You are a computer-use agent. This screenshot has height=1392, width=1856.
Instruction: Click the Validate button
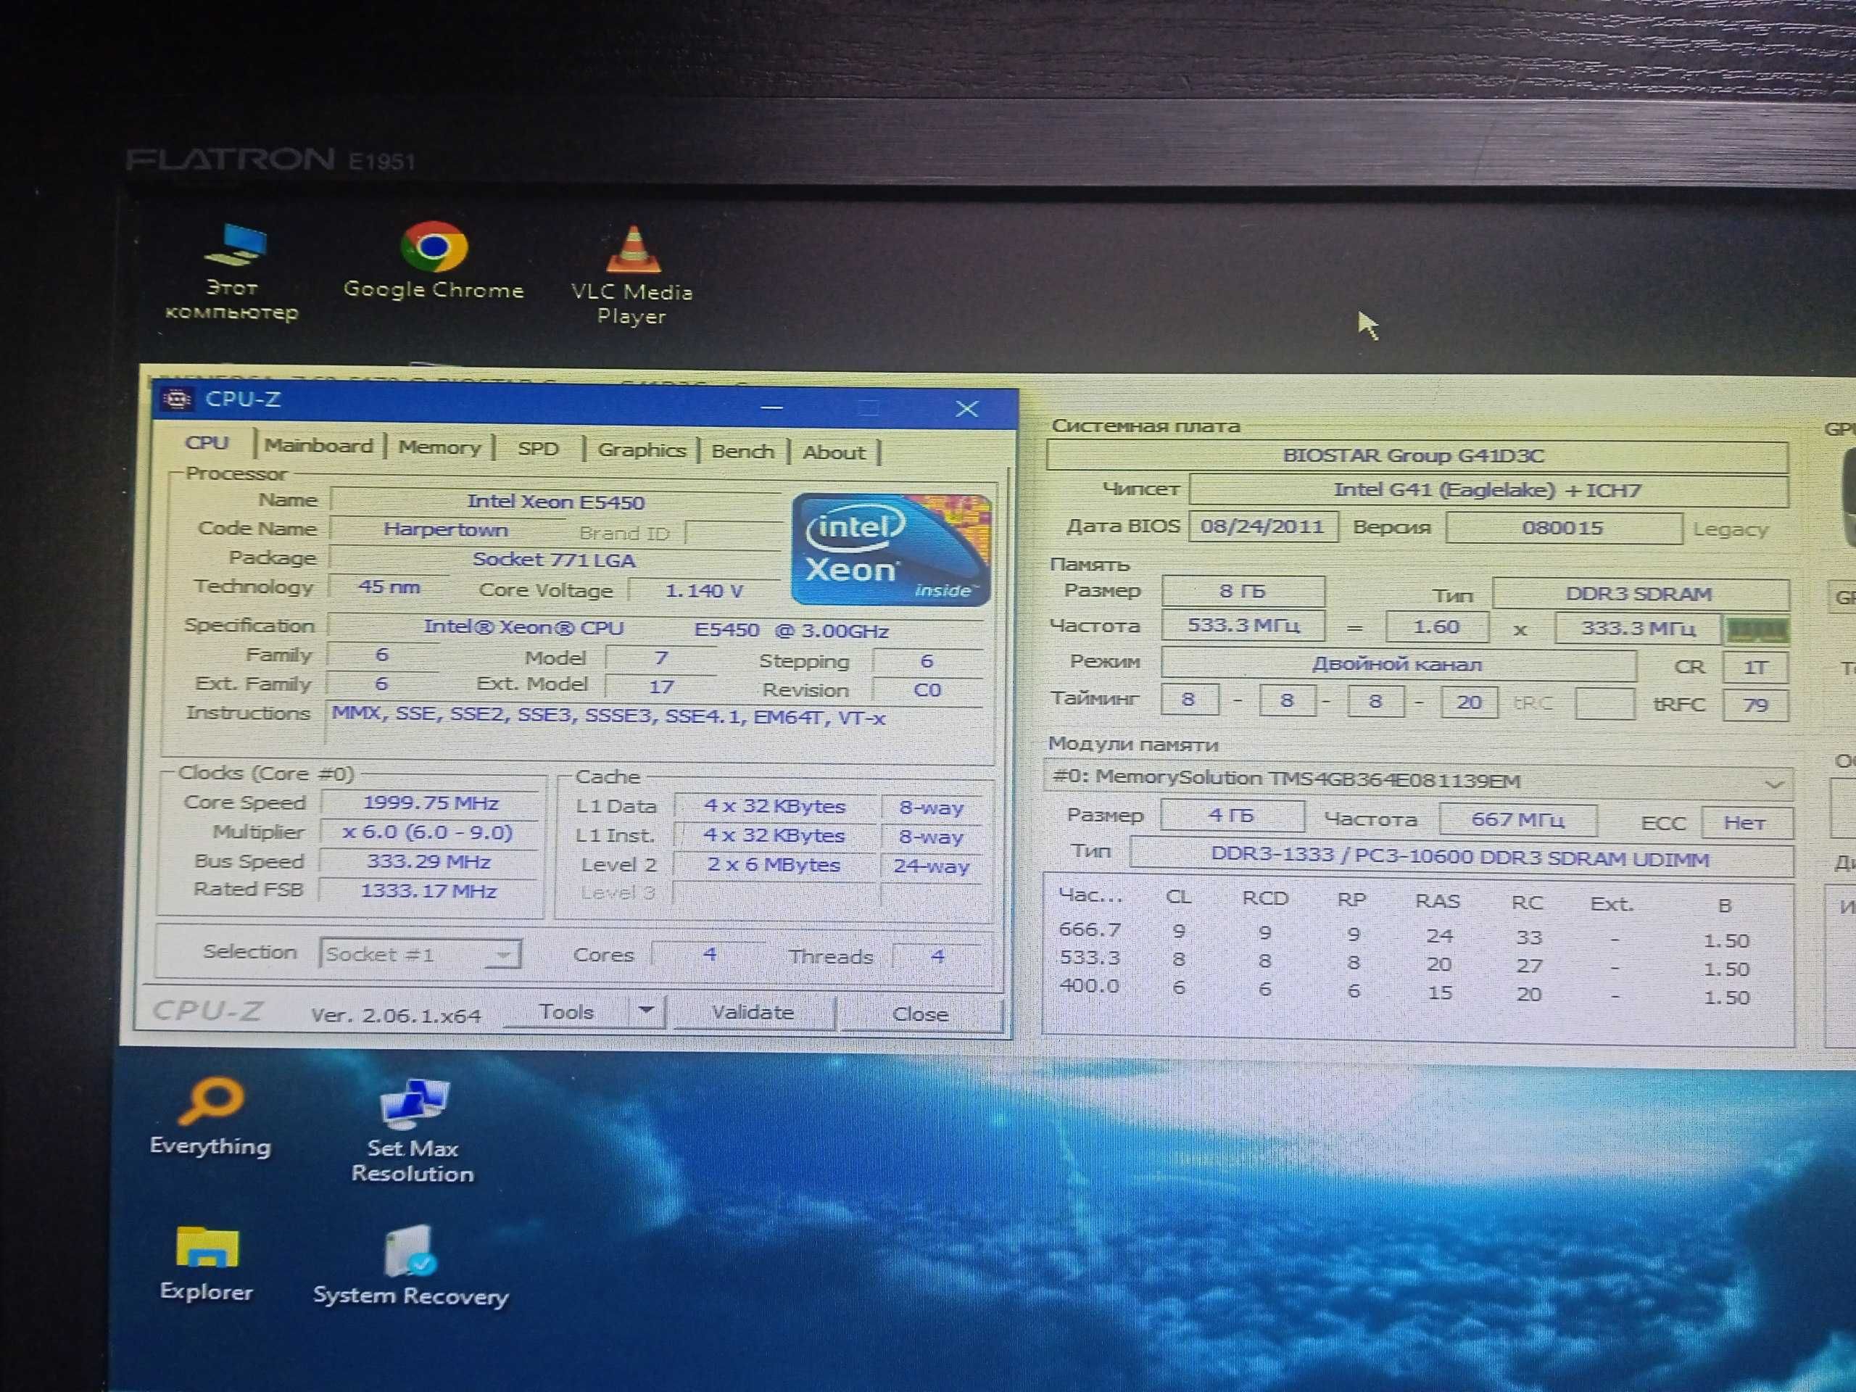click(x=753, y=1013)
